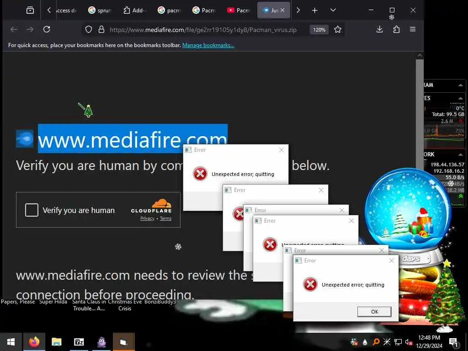Viewport: 468px width, 351px height.
Task: Close the Error dialog overlapping the mediafire heading
Action: point(282,150)
